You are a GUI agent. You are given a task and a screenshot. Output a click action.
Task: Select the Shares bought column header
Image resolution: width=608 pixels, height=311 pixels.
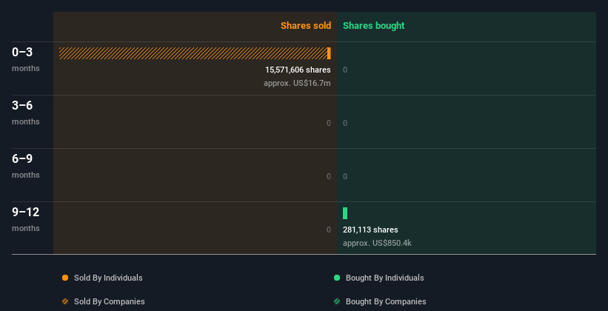373,26
